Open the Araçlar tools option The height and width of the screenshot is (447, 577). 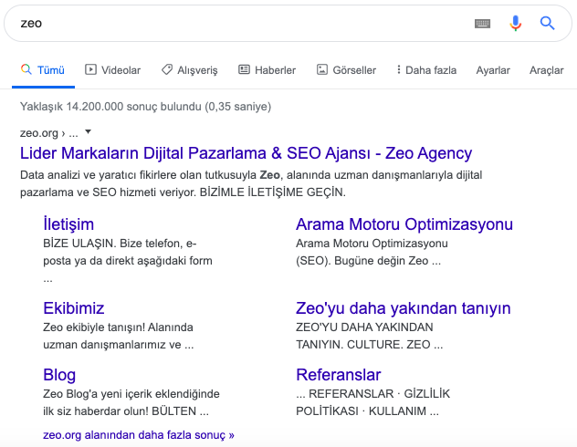click(x=547, y=70)
